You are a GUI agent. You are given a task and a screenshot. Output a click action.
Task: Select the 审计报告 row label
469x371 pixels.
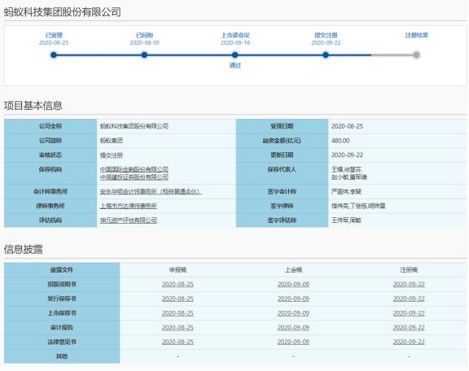[62, 328]
